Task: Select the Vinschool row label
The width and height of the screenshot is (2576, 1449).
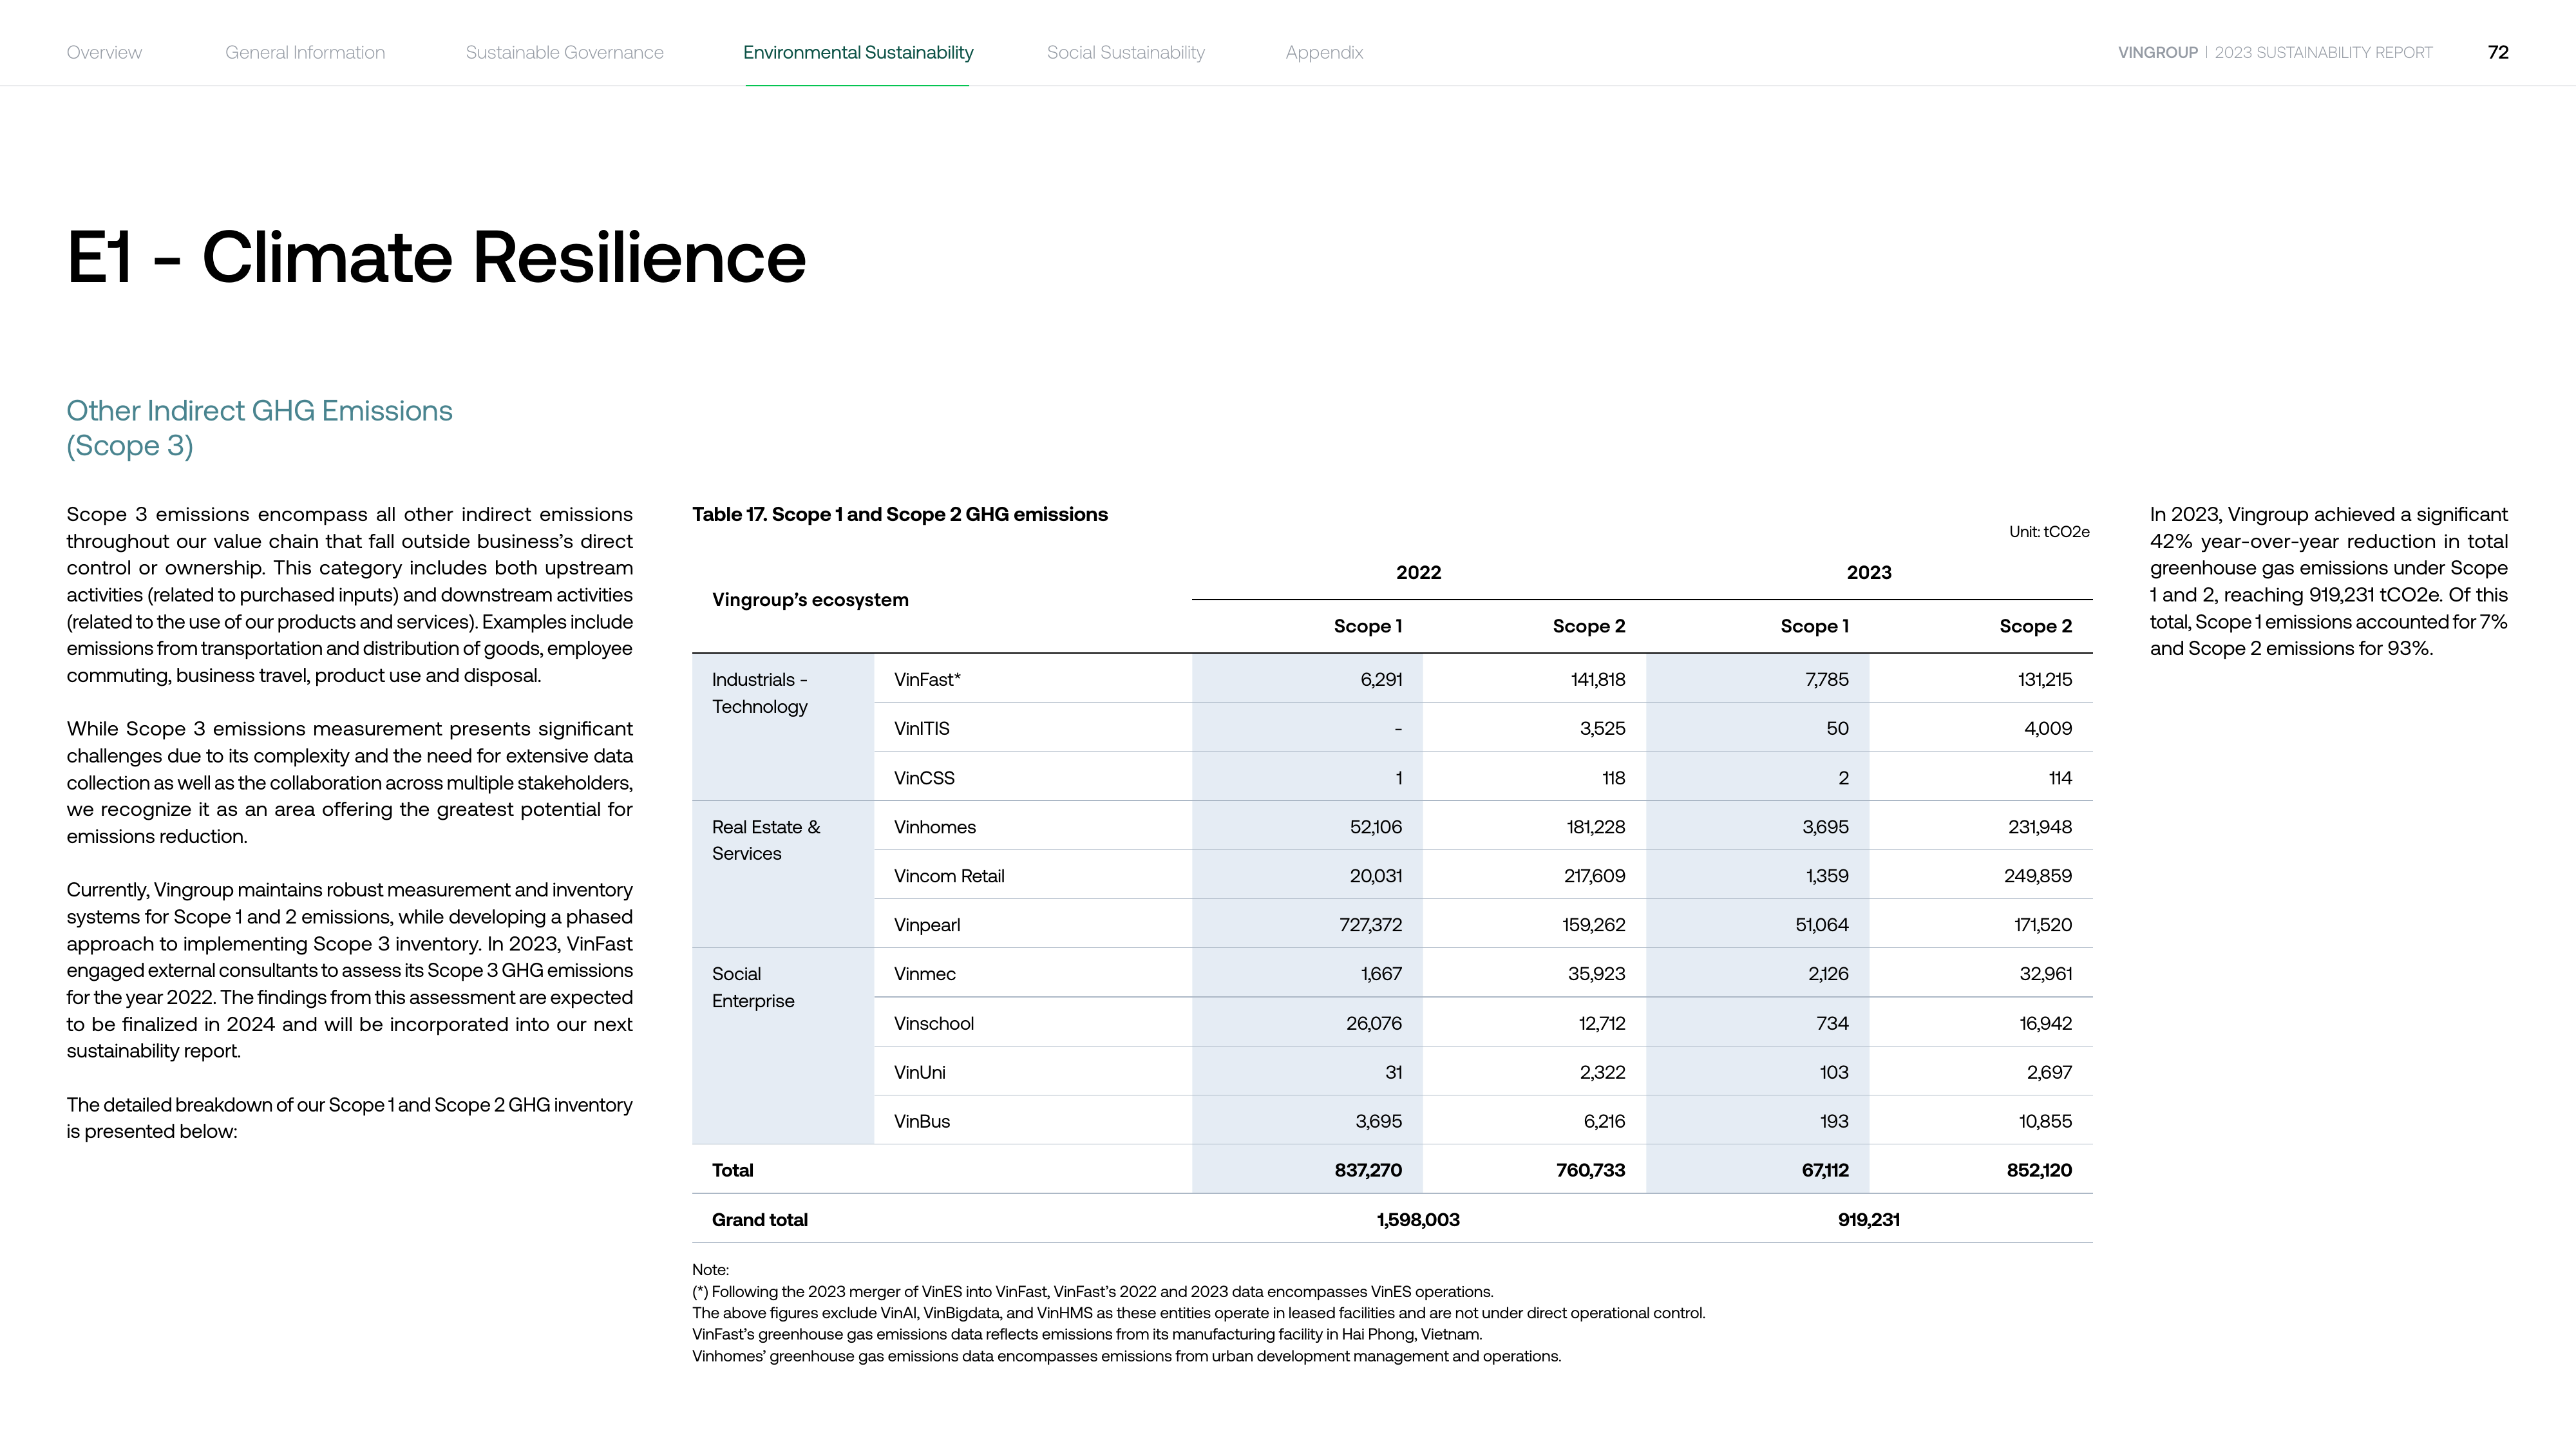Action: click(x=933, y=1024)
